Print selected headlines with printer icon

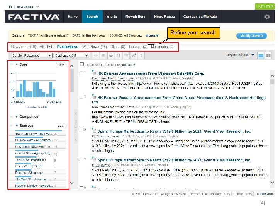click(111, 55)
